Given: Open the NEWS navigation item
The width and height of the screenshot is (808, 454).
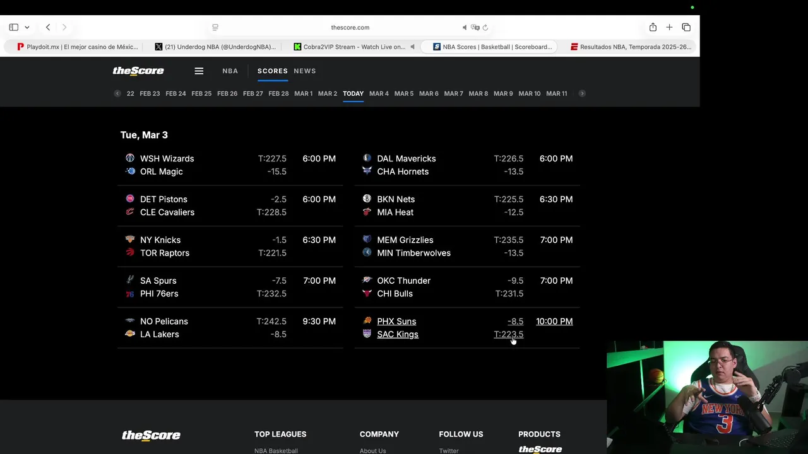Looking at the screenshot, I should click(x=305, y=71).
